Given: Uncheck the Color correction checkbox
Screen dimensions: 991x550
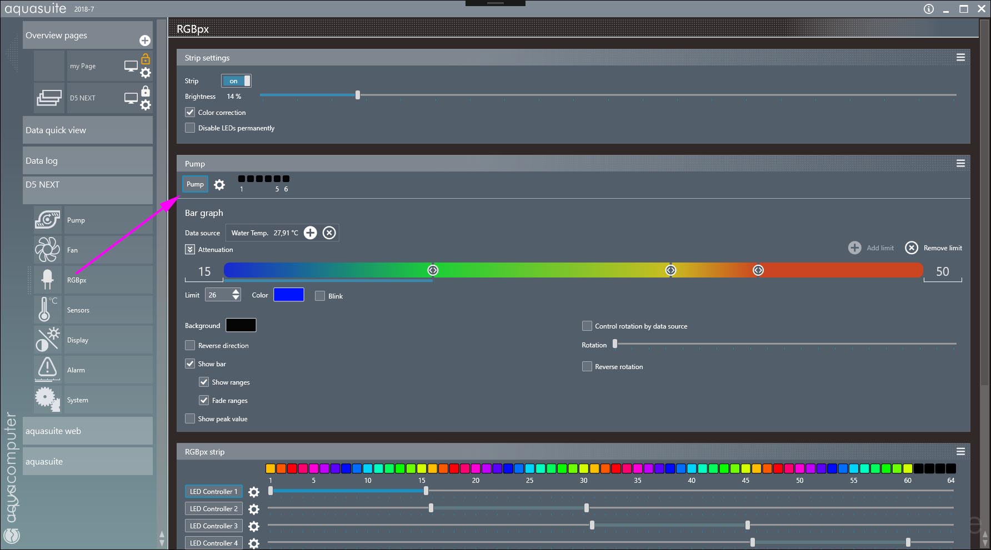Looking at the screenshot, I should (x=190, y=112).
